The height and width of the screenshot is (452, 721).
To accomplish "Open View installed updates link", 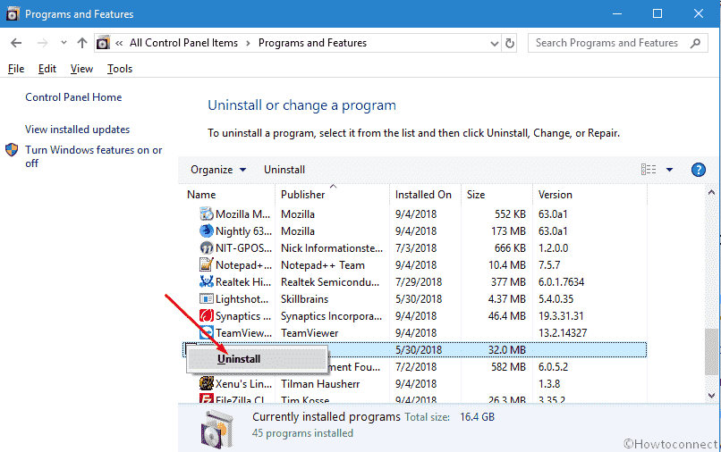I will (77, 130).
